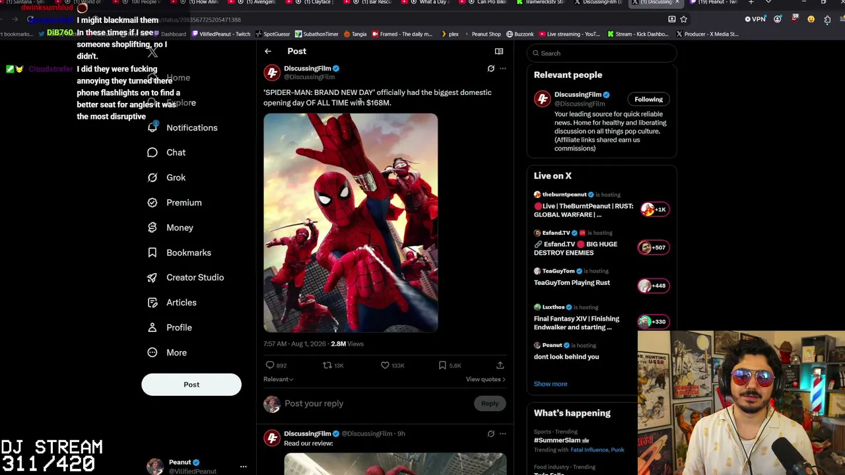845x475 pixels.
Task: Click the +507 listeners badge
Action: [654, 248]
